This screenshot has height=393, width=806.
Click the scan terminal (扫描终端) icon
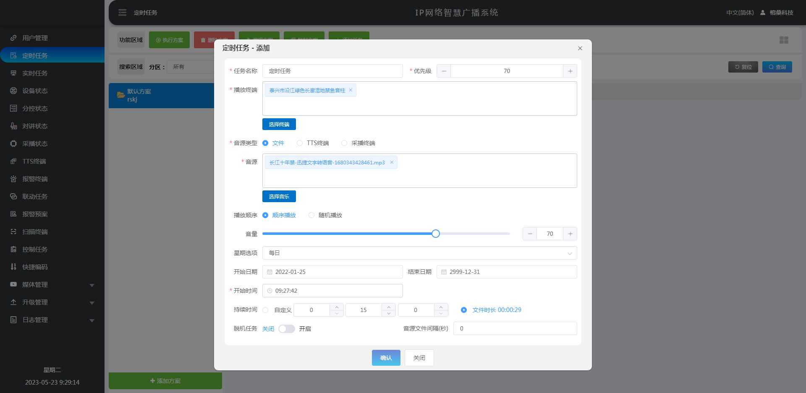(x=13, y=232)
